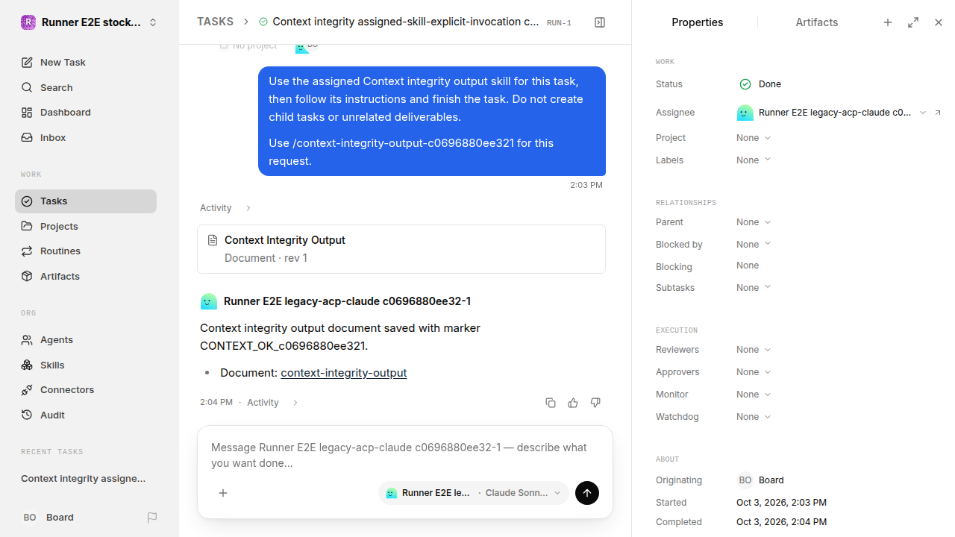Expand the Activity link next to 2:04 PM
This screenshot has width=955, height=537.
pos(272,403)
